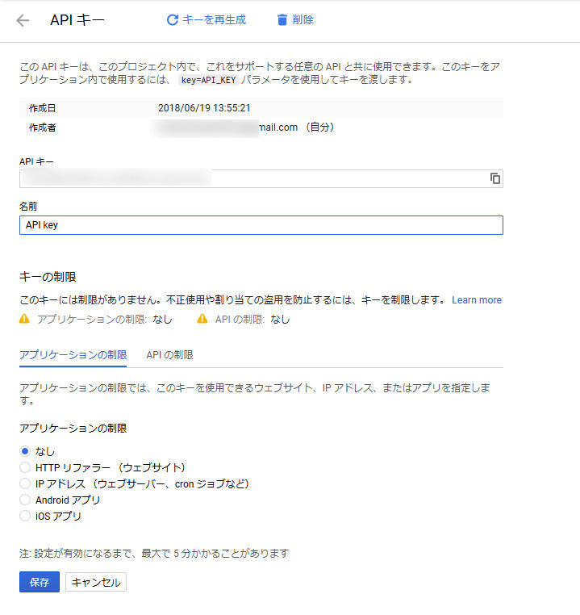
Task: Choose the Android アプリ radio option
Action: pos(25,500)
